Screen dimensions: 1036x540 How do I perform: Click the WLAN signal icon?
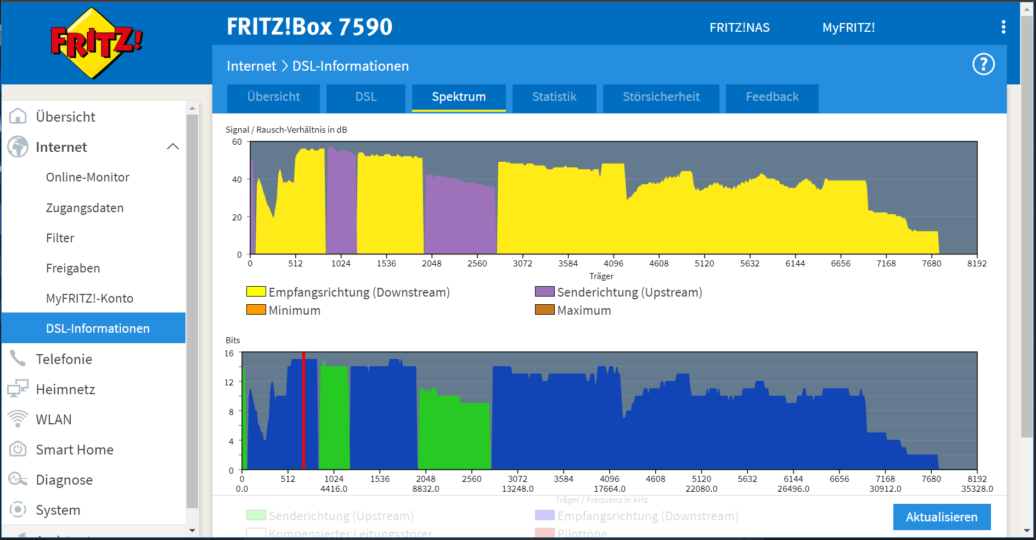(18, 419)
